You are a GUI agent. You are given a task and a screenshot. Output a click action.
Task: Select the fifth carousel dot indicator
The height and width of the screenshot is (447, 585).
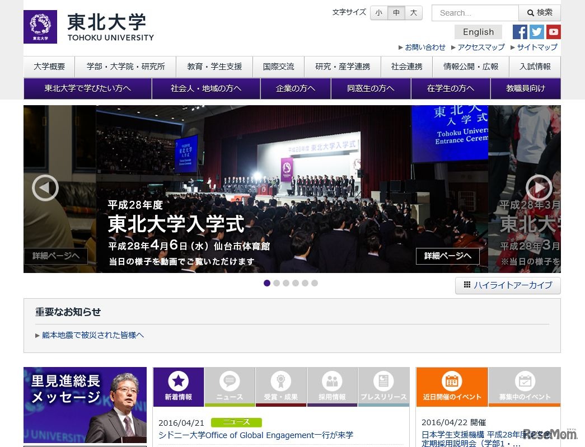pyautogui.click(x=305, y=283)
